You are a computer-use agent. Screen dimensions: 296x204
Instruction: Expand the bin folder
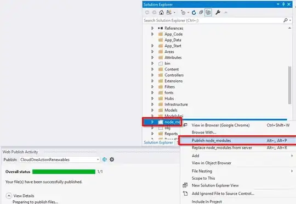click(x=152, y=63)
